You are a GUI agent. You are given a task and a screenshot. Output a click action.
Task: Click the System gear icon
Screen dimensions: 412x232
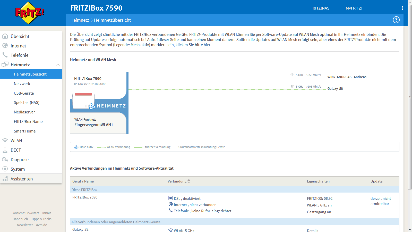tap(5, 169)
